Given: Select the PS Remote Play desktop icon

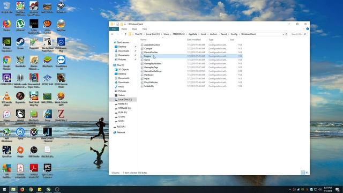Looking at the screenshot, I should tap(61, 44).
